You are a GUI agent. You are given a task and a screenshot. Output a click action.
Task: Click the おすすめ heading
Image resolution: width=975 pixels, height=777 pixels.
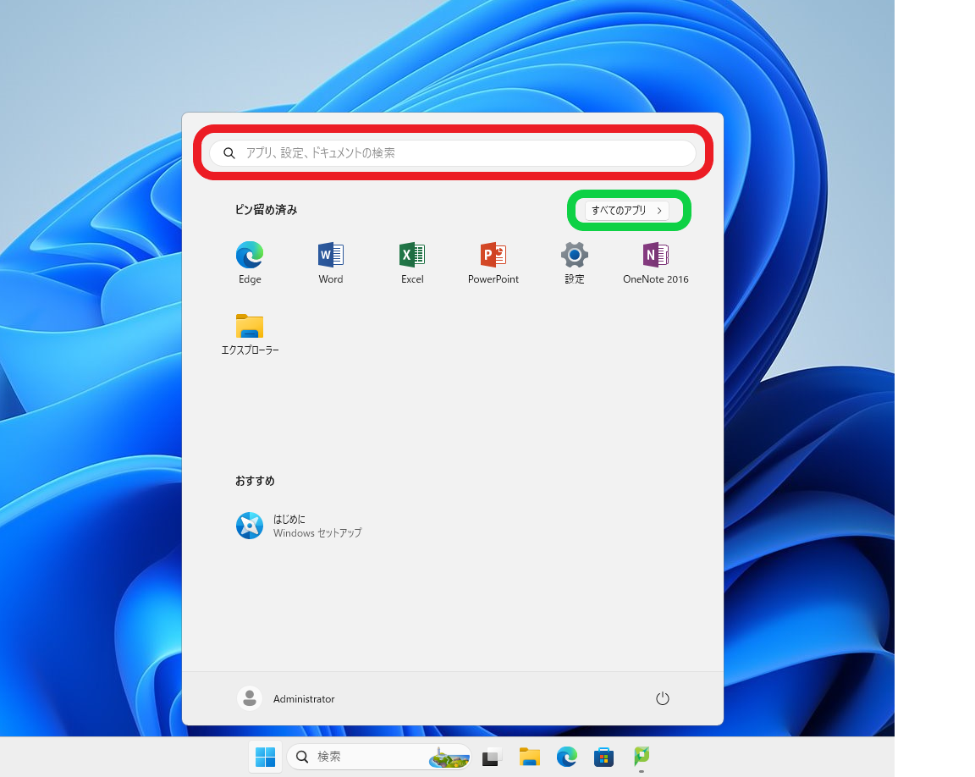(255, 481)
